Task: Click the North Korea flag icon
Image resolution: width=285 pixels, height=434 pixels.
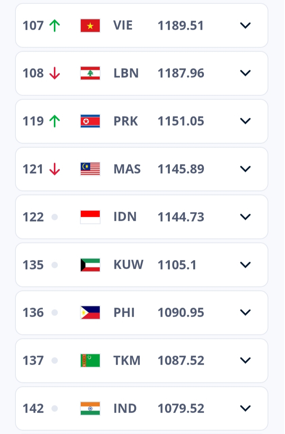Action: click(x=90, y=121)
